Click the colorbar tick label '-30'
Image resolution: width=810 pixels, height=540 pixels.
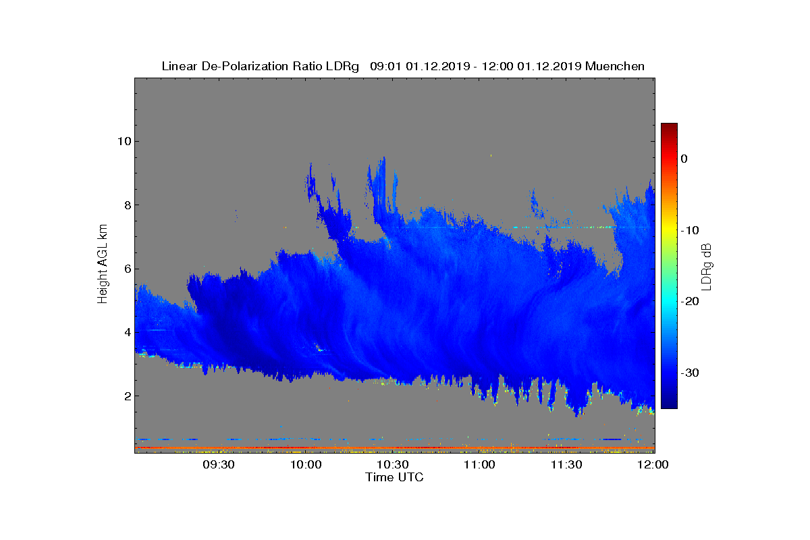(689, 373)
